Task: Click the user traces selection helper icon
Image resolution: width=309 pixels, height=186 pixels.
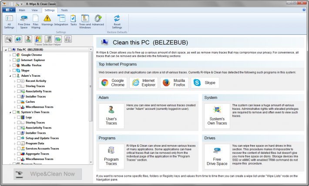Action: pos(28,39)
